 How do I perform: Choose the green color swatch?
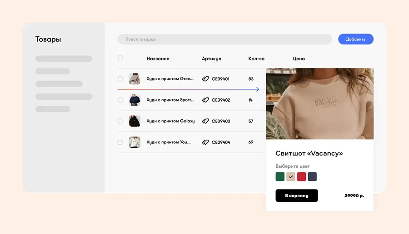[280, 177]
